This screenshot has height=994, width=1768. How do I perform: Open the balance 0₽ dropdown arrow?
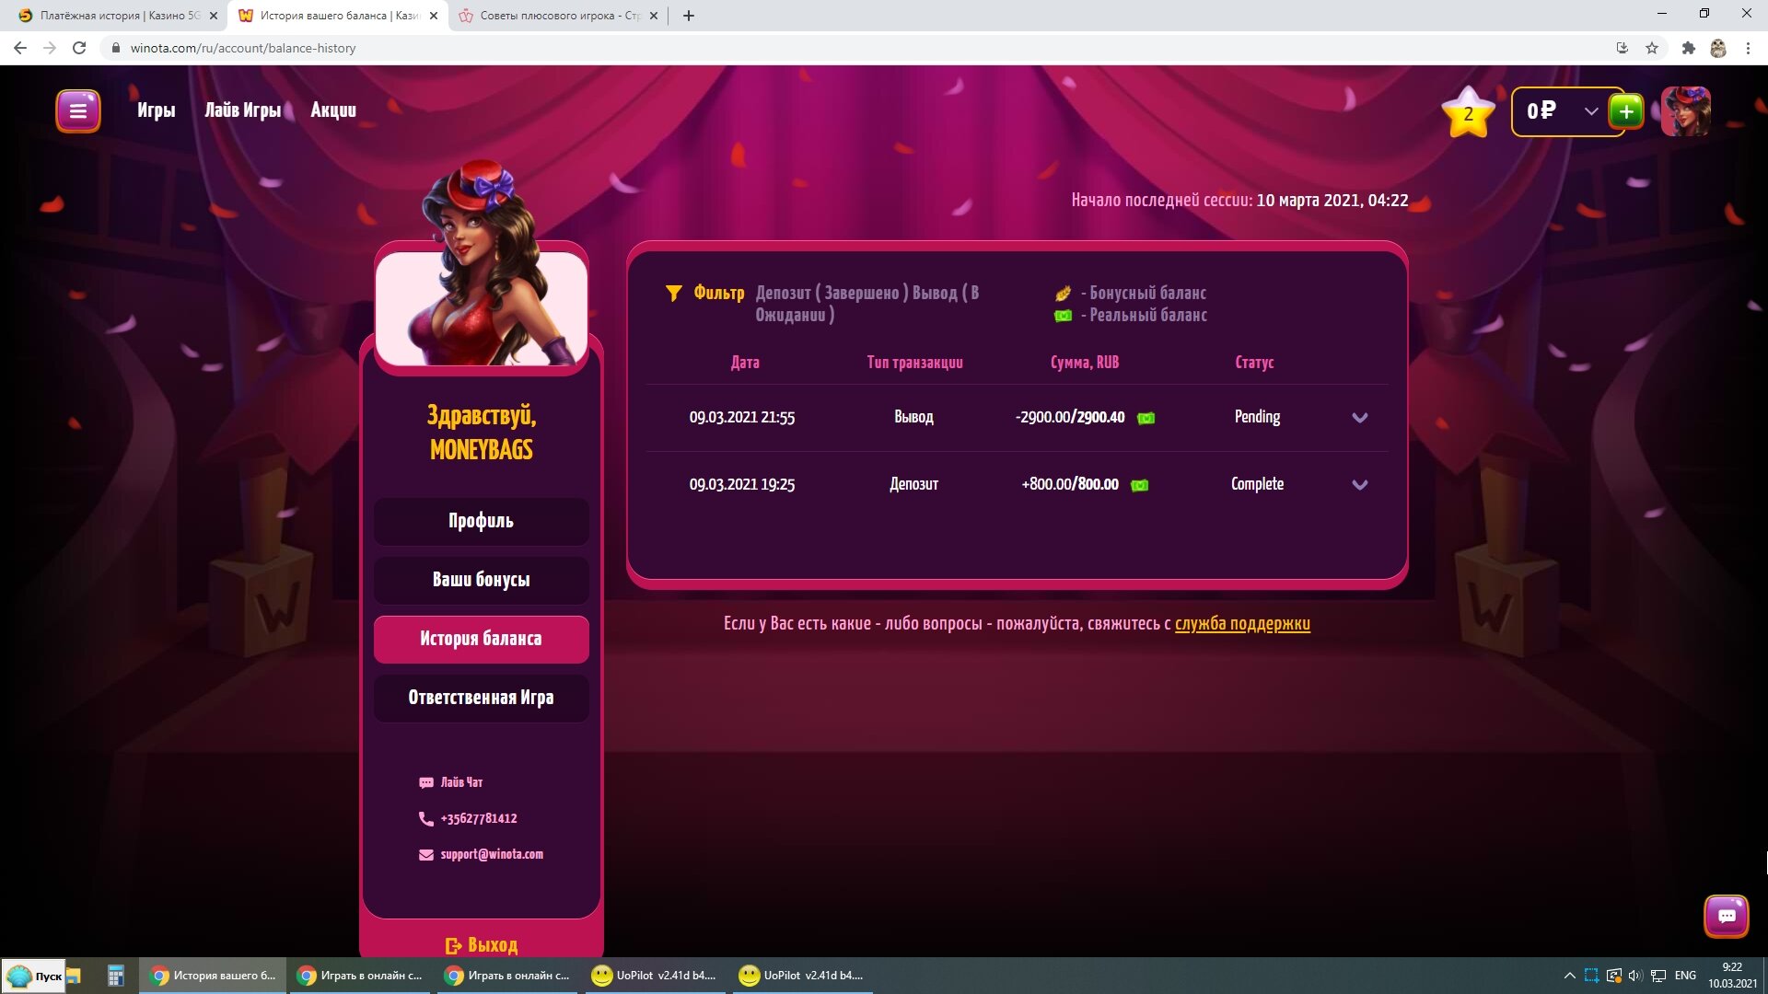click(1590, 111)
